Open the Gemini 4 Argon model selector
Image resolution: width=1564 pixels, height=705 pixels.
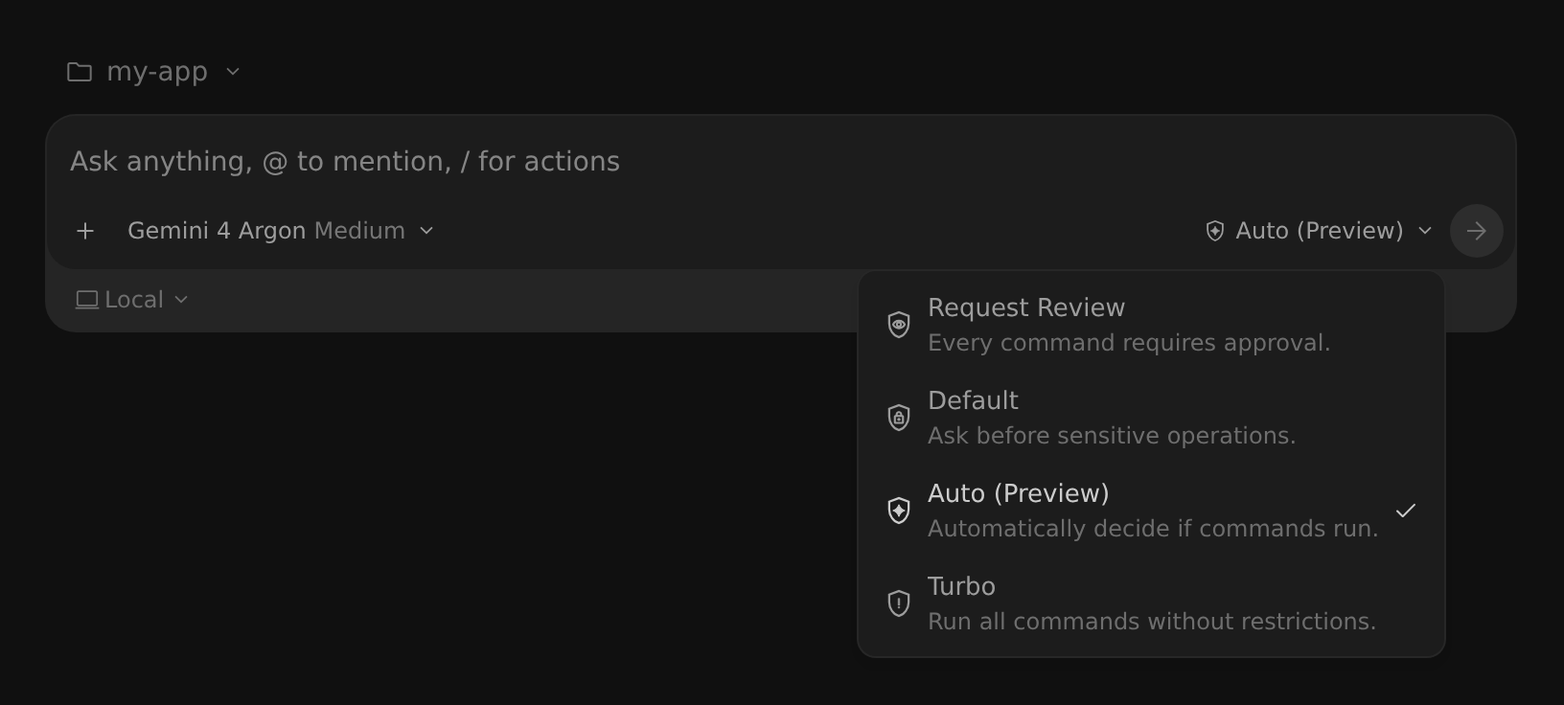point(281,231)
